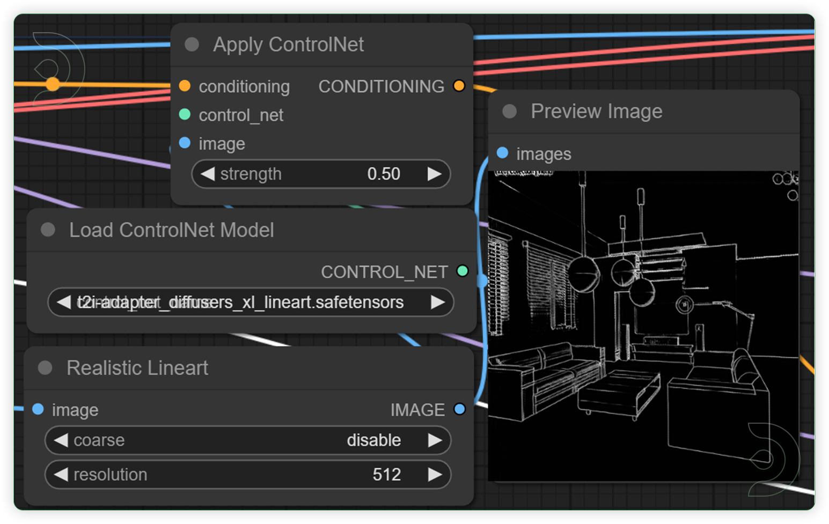This screenshot has width=829, height=524.
Task: Select the Apply ControlNet node title
Action: [289, 45]
